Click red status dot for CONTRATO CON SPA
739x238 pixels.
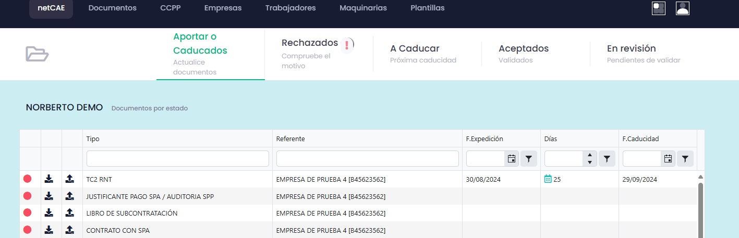click(x=28, y=230)
